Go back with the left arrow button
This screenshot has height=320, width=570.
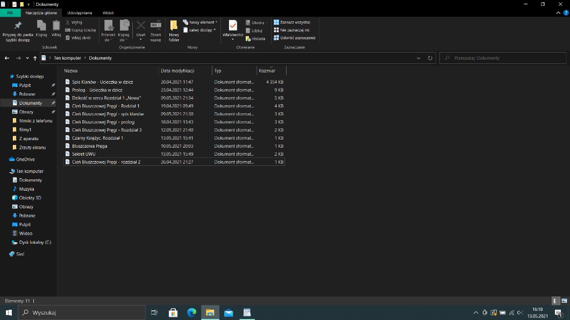tap(7, 58)
